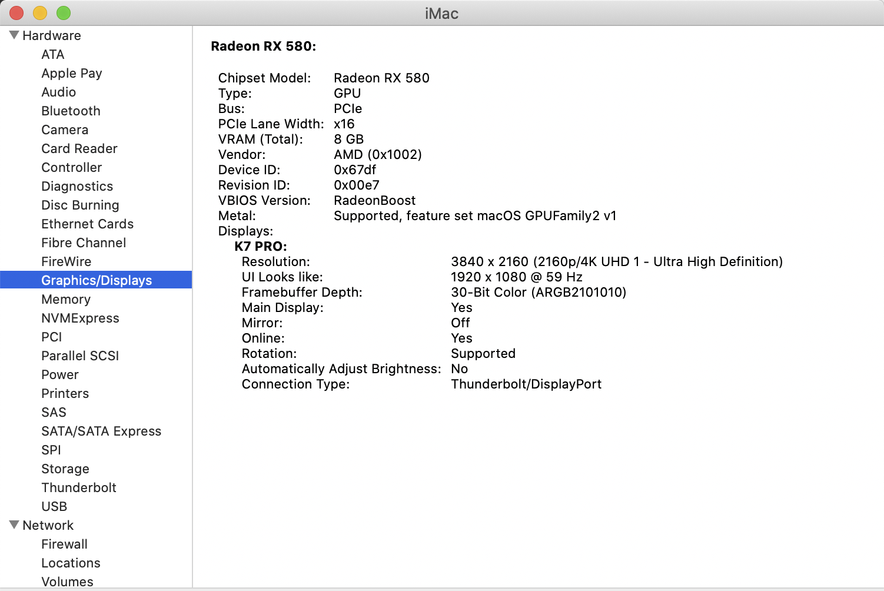Show the USB device information
The height and width of the screenshot is (591, 884).
click(54, 506)
